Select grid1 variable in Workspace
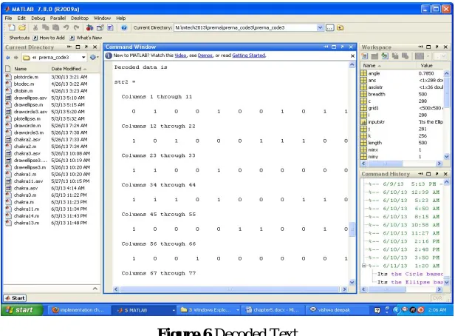 point(373,108)
